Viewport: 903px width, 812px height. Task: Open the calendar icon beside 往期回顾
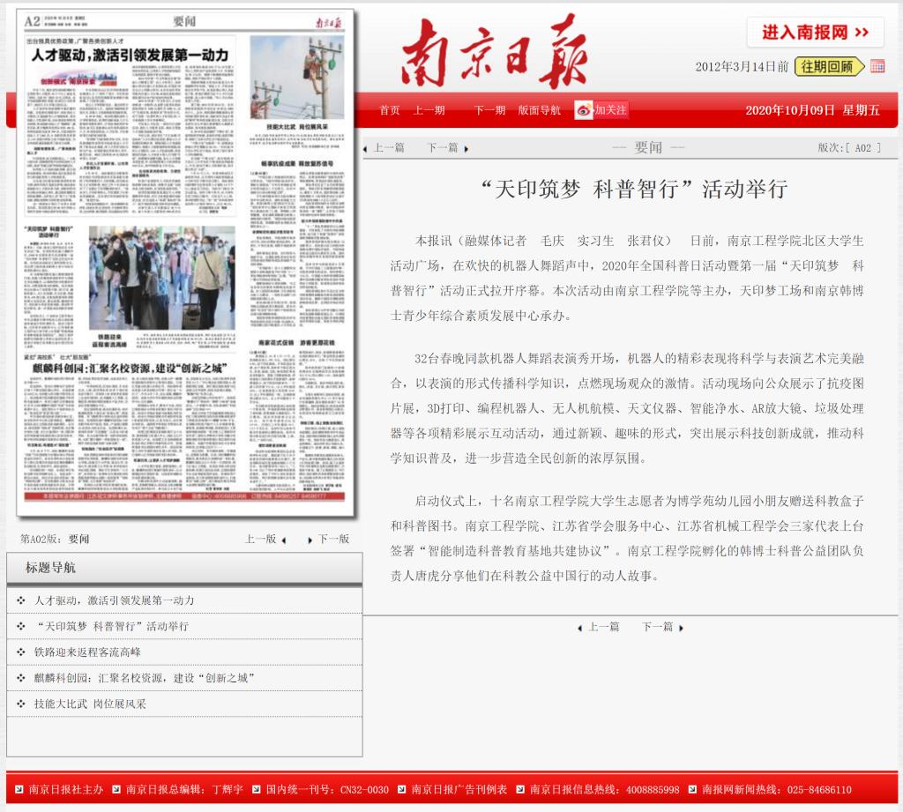click(877, 66)
